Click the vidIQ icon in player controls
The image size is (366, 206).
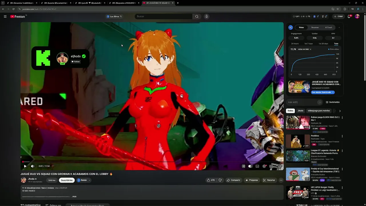244,166
